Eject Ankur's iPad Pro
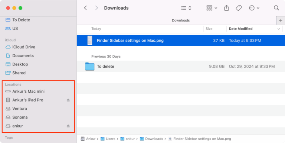This screenshot has height=143, width=285. 68,100
